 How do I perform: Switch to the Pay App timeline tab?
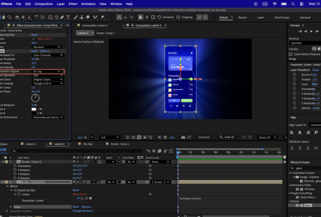click(88, 144)
